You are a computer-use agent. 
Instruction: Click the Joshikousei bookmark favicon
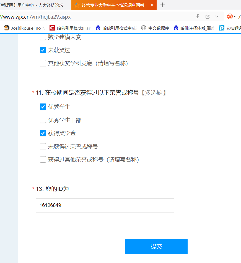[7, 28]
